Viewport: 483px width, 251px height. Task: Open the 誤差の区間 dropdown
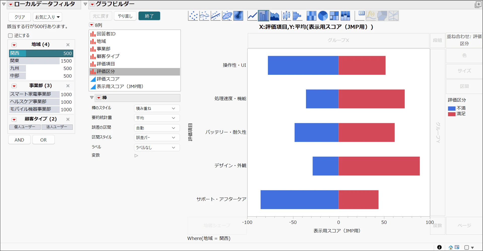pyautogui.click(x=157, y=128)
